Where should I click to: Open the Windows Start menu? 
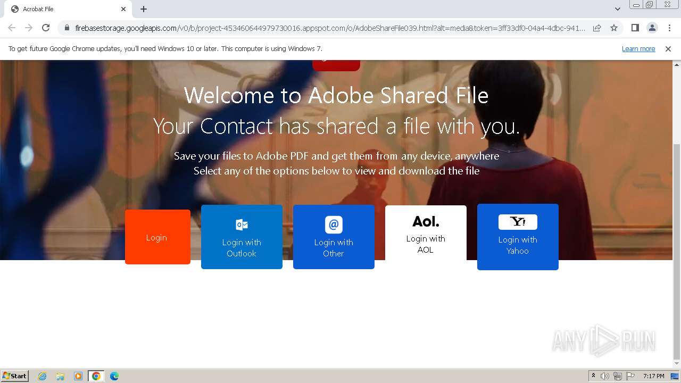point(15,376)
